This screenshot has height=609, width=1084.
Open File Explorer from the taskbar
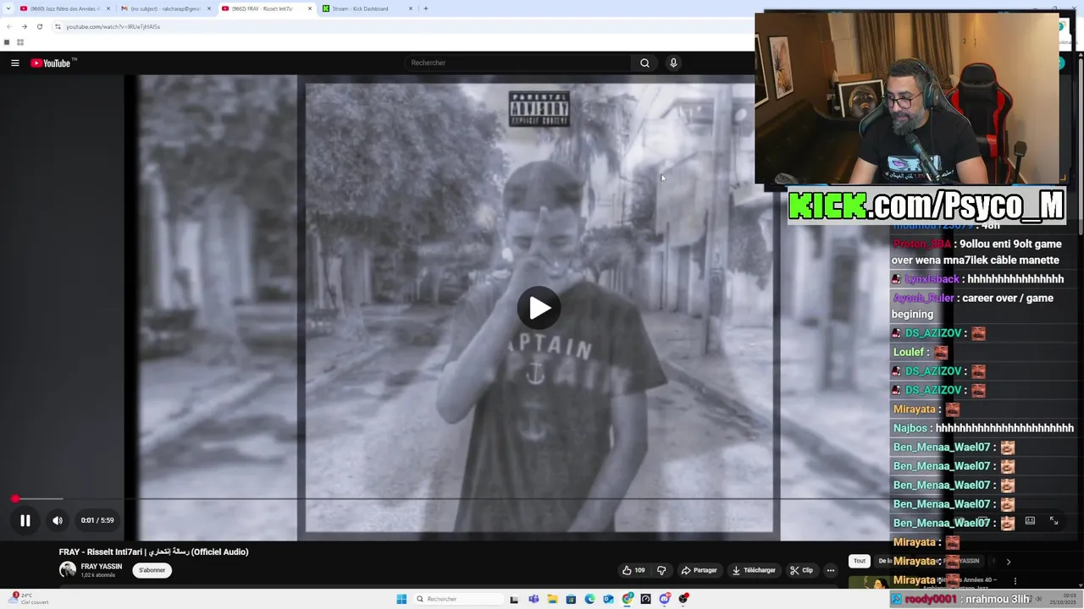click(552, 599)
